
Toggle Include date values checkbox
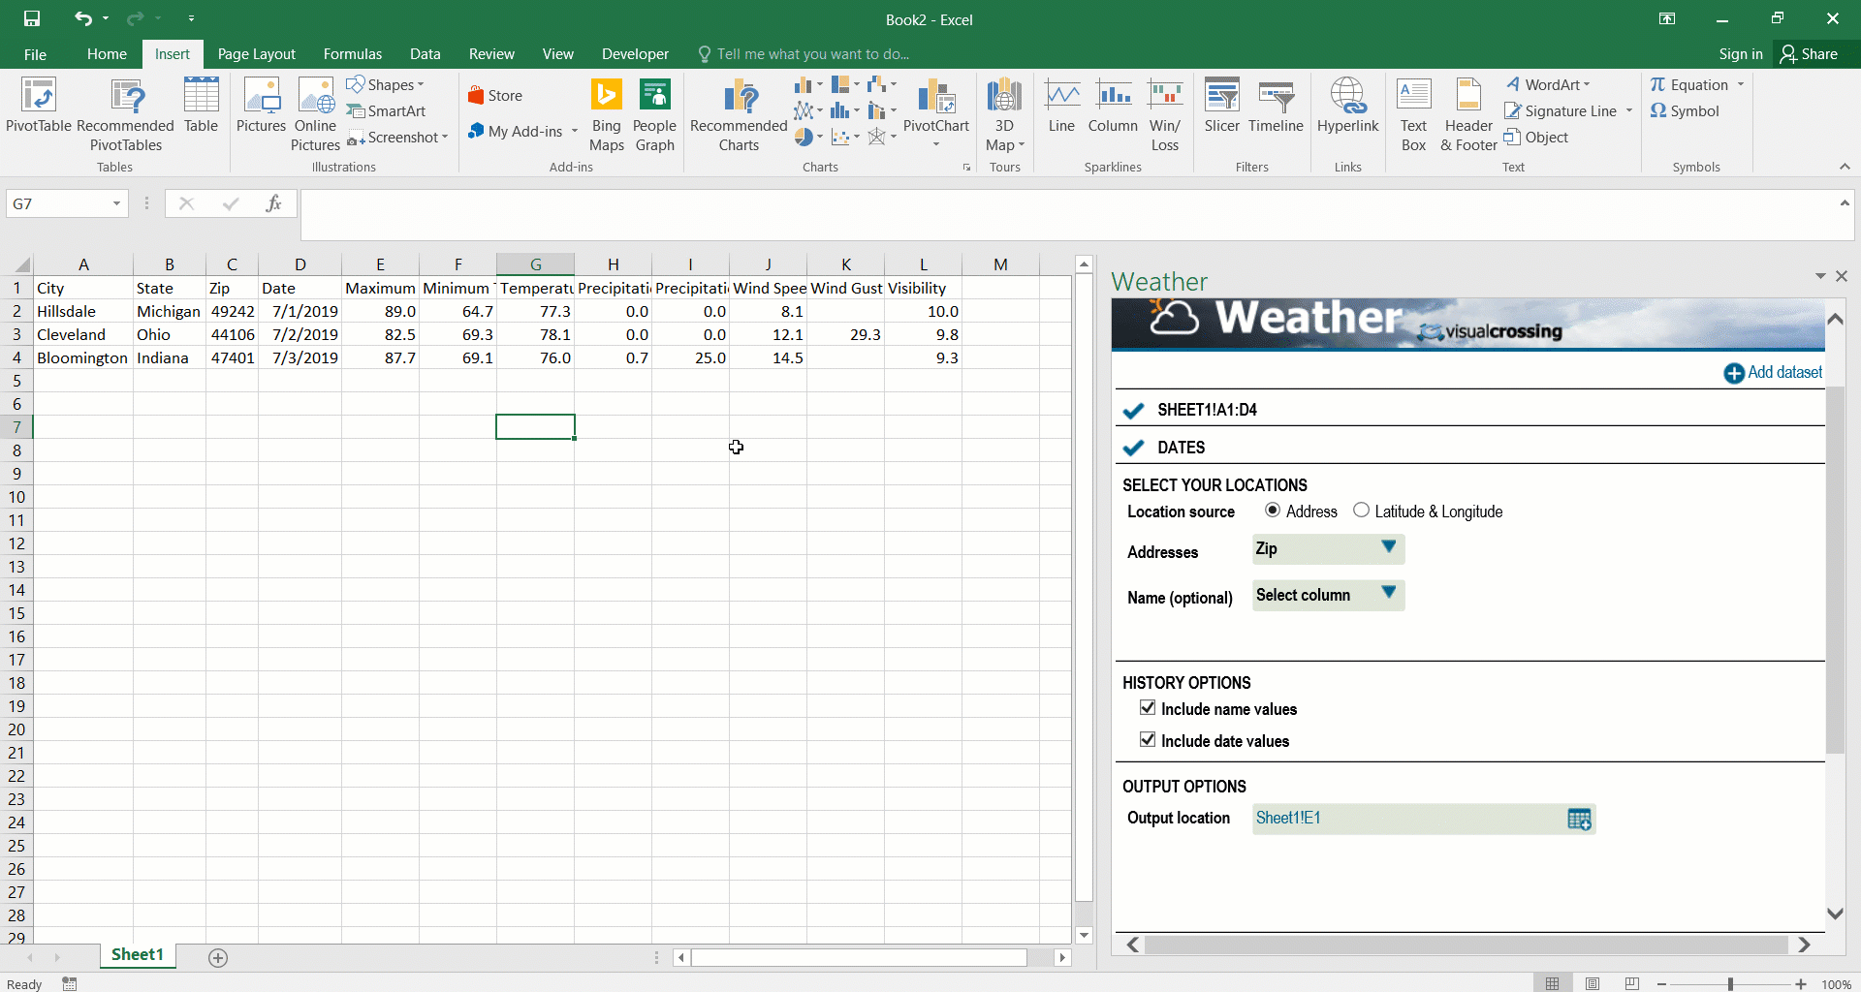tap(1148, 740)
